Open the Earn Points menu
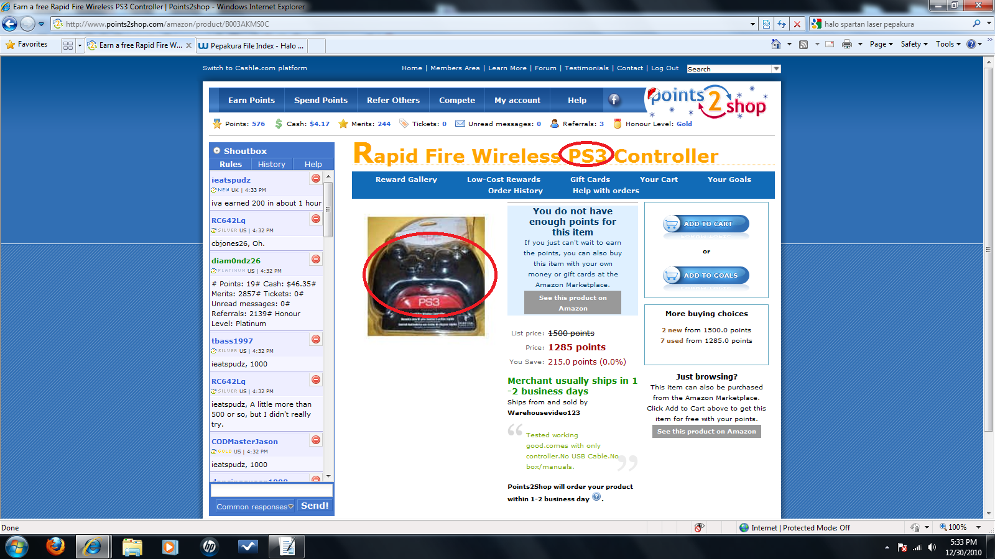 pyautogui.click(x=251, y=100)
